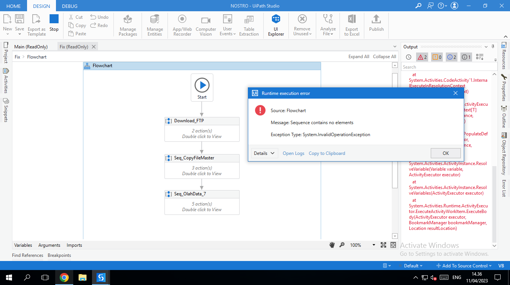Image resolution: width=510 pixels, height=285 pixels.
Task: Launch the App/Web Recorder
Action: pos(182,25)
